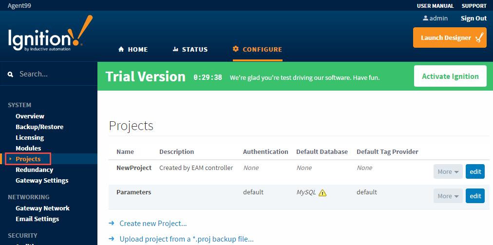Click the MySQL warning triangle icon
The width and height of the screenshot is (493, 245).
(x=322, y=193)
